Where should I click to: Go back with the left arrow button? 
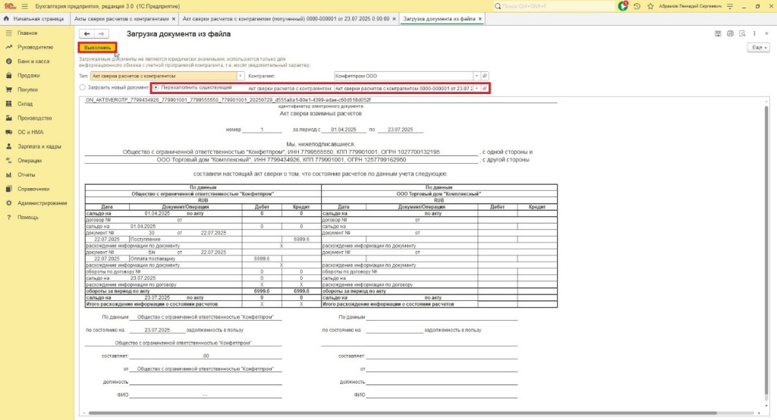87,34
